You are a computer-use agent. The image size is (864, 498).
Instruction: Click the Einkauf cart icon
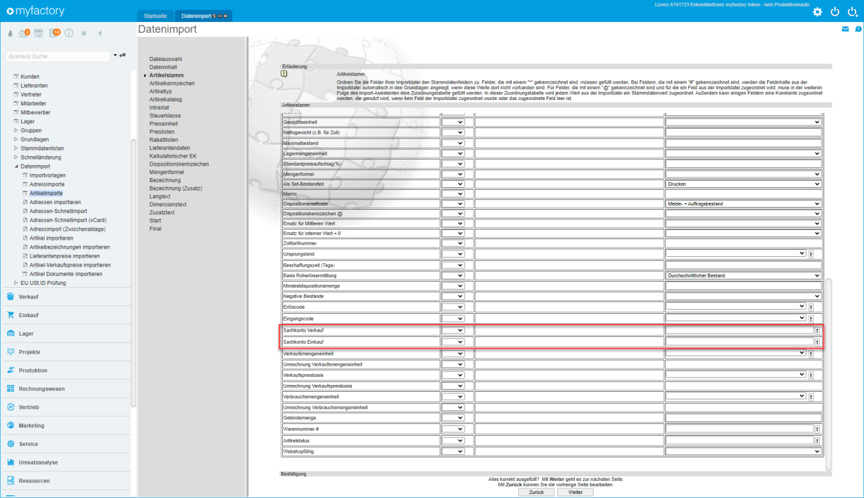pyautogui.click(x=10, y=315)
